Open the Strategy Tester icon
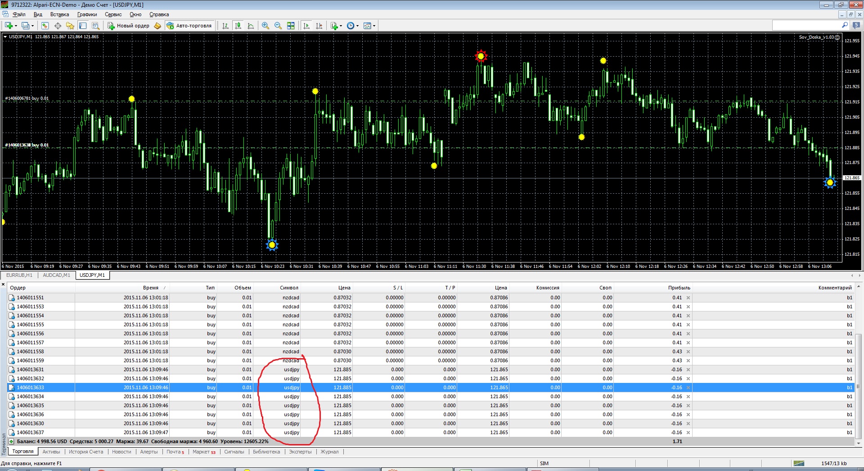The width and height of the screenshot is (864, 471). coord(95,26)
